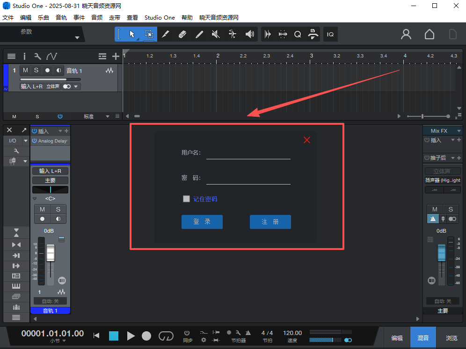Viewport: 466px width, 349px height.
Task: Toggle the Loop button in transport
Action: (166, 335)
